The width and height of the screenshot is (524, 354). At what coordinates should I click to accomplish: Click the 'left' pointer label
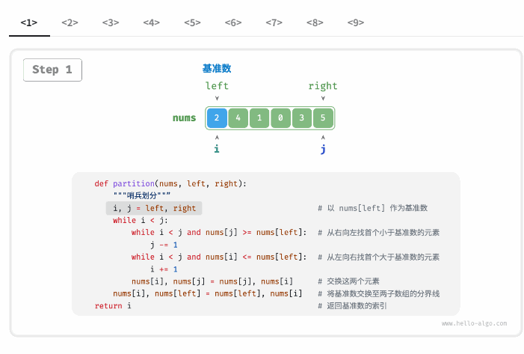click(217, 86)
